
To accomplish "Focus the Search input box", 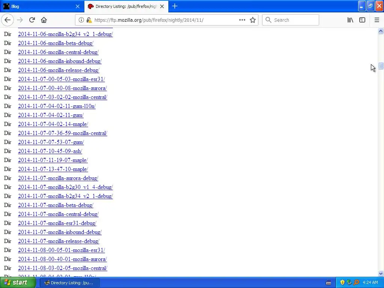I will tap(291, 20).
